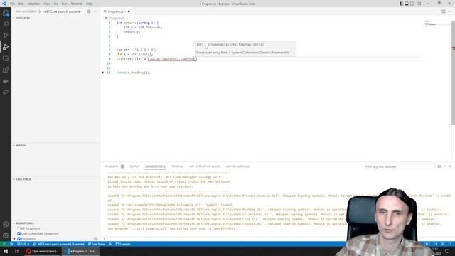Open the Explorer view in activity bar
Screen dimensions: 455x256
click(x=6, y=13)
